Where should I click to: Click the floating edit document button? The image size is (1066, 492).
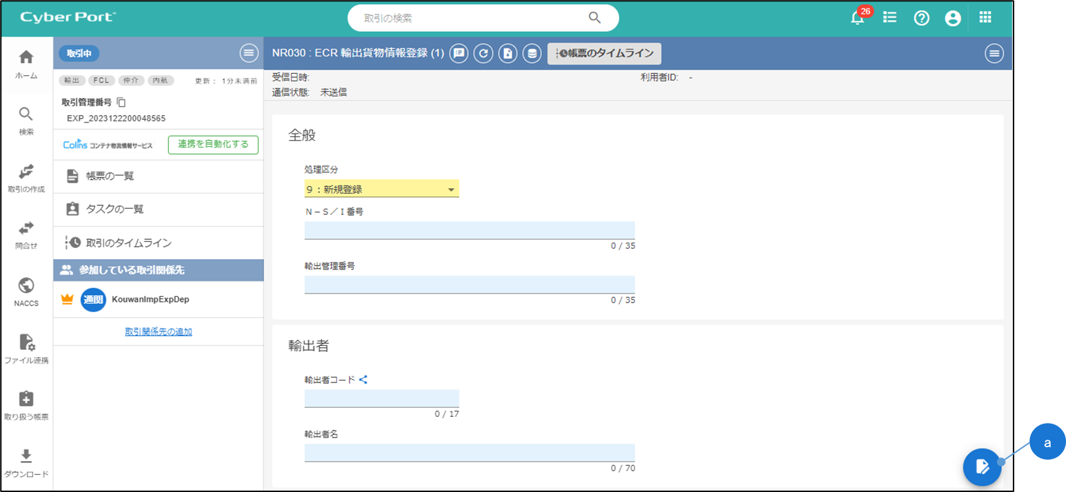point(982,467)
